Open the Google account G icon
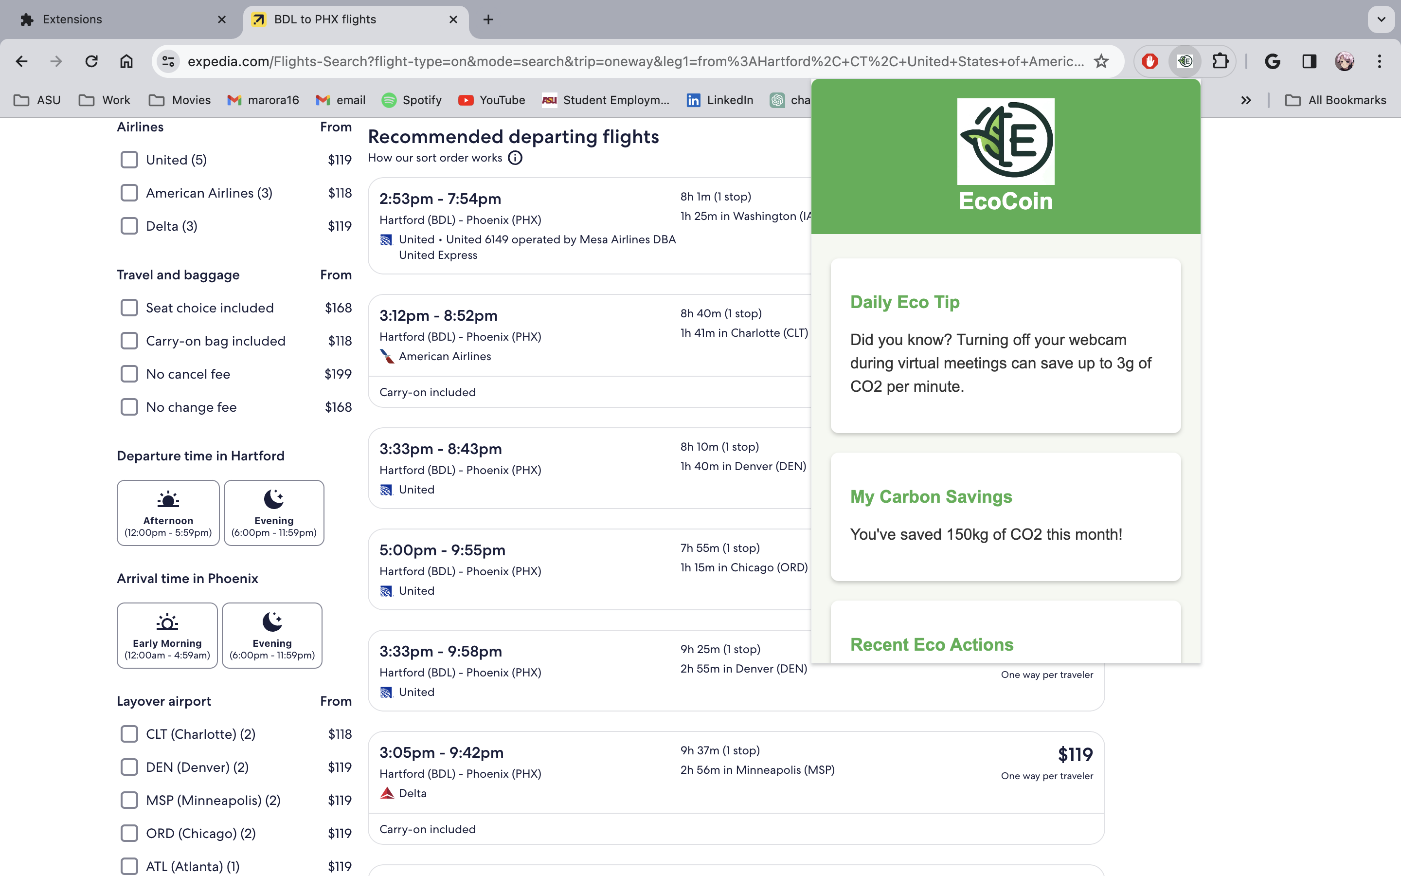 tap(1272, 61)
